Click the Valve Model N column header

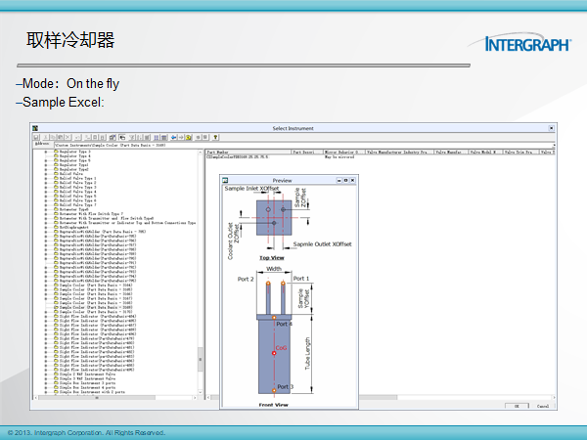coord(485,153)
